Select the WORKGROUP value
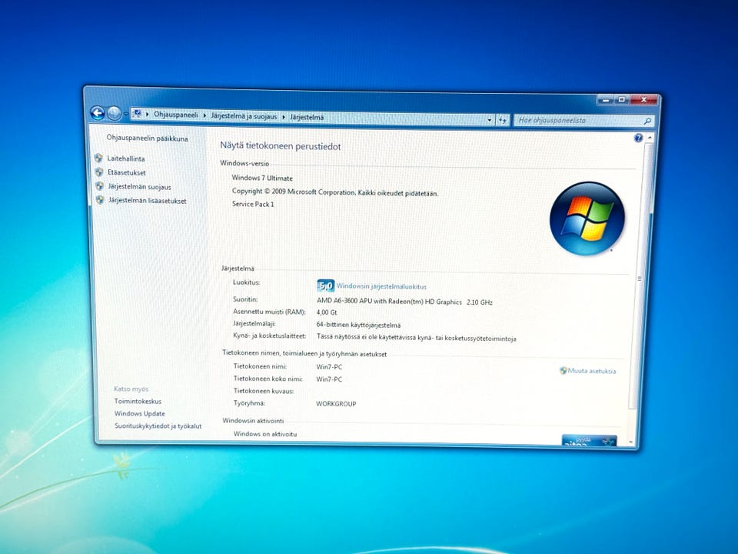Image resolution: width=738 pixels, height=554 pixels. coord(336,404)
